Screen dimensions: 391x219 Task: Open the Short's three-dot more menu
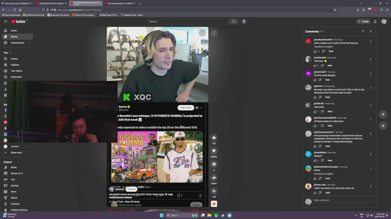coord(214,33)
